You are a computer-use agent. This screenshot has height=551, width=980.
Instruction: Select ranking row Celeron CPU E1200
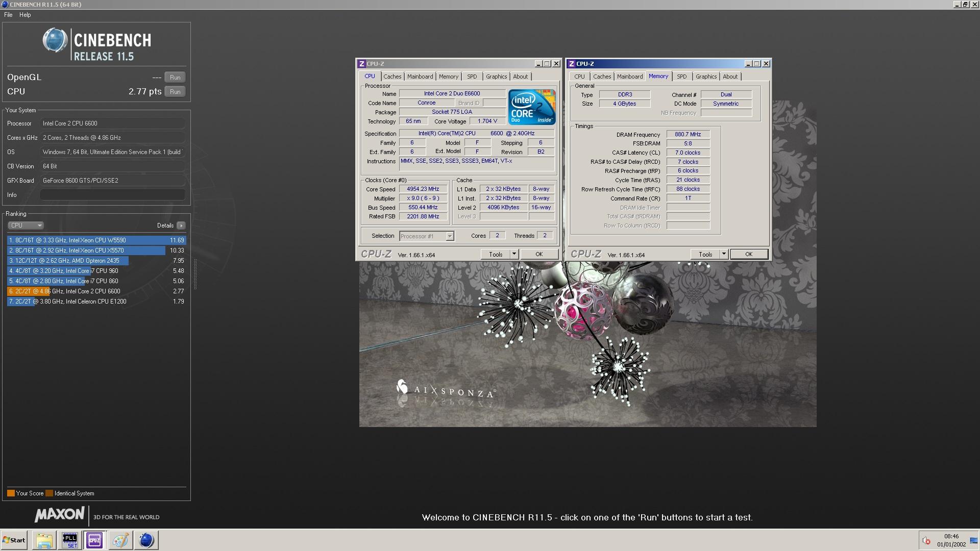96,302
